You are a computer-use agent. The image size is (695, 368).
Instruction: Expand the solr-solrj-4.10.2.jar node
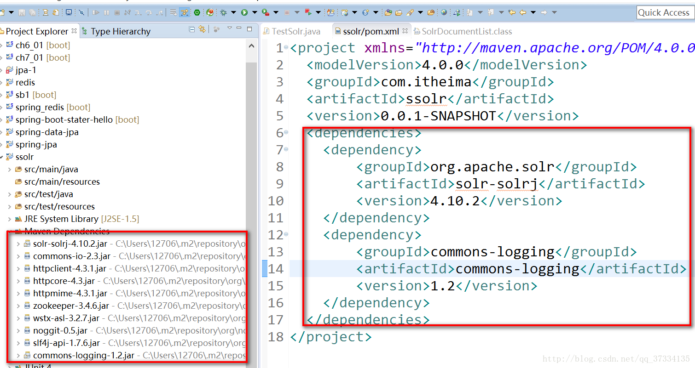tap(18, 243)
